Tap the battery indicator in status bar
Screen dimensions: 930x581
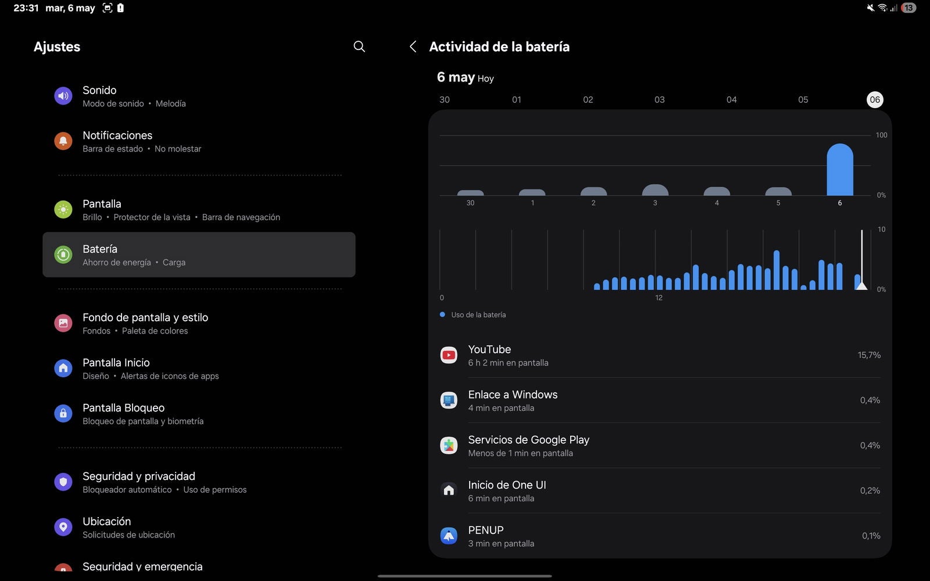click(908, 8)
